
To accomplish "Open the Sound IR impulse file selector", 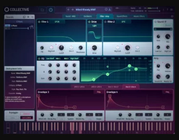I will click(163, 29).
